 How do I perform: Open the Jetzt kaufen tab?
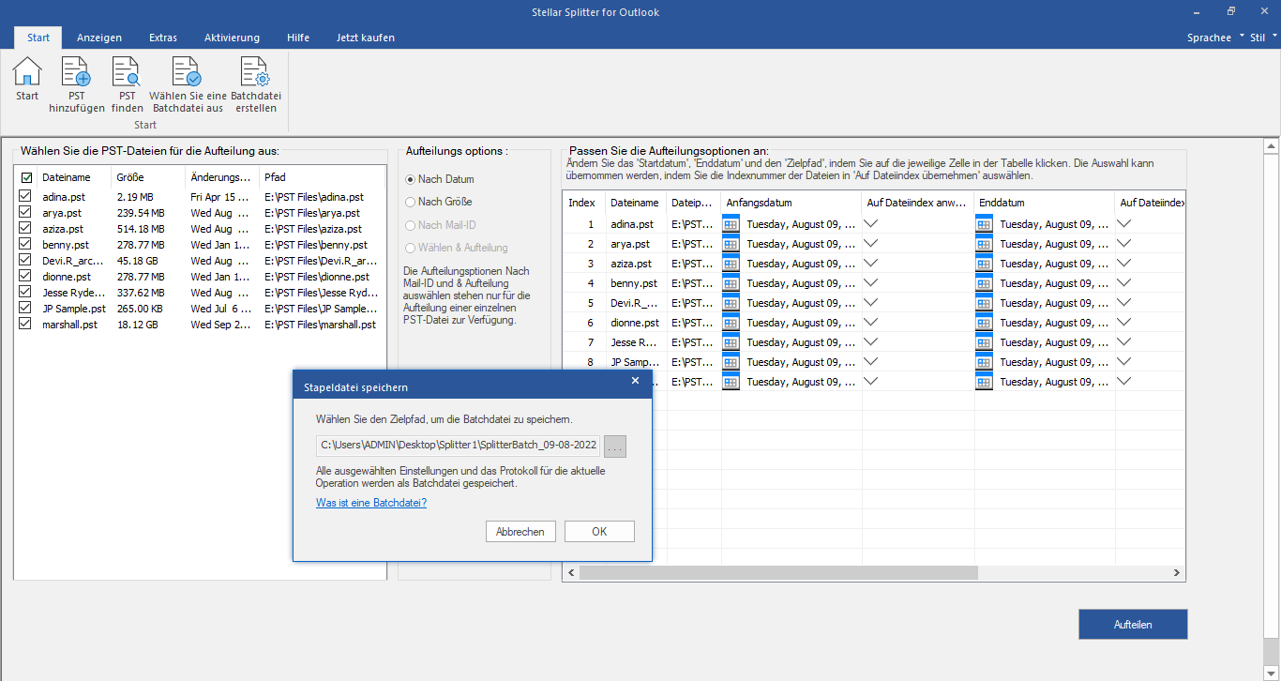click(x=366, y=38)
